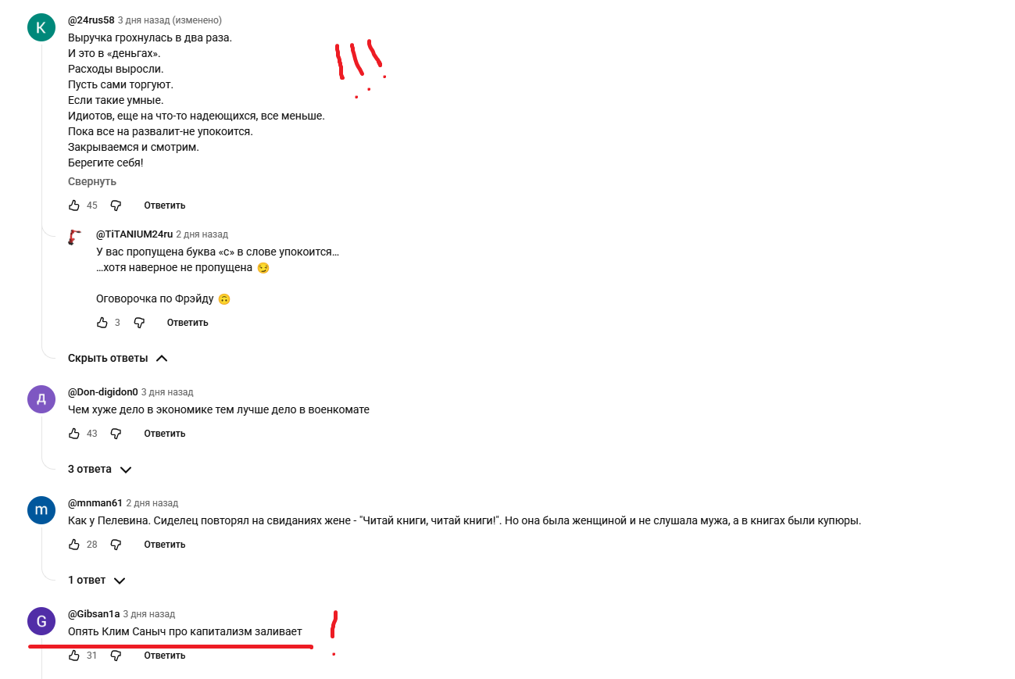Dislike the @mnman61 comment
Viewport: 1015px width, 679px height.
tap(116, 545)
